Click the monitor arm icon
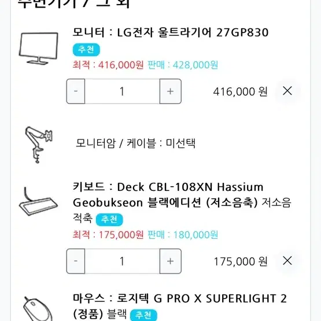 pyautogui.click(x=39, y=145)
